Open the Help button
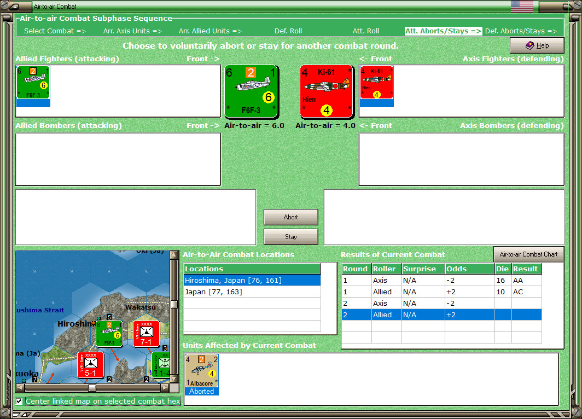The width and height of the screenshot is (582, 419). tap(537, 45)
